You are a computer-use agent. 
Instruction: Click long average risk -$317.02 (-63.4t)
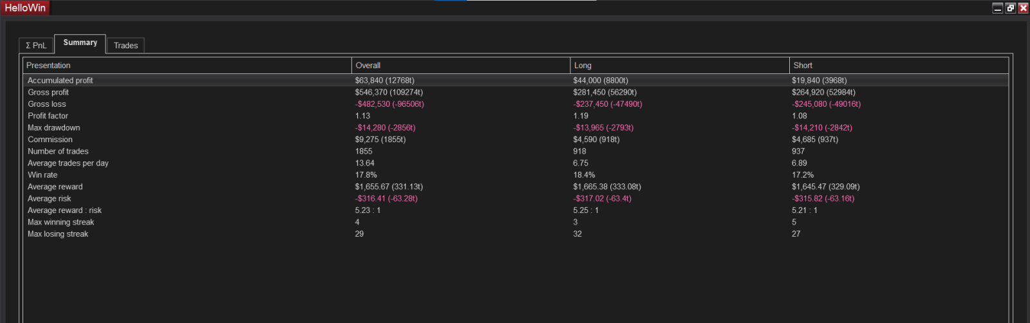pyautogui.click(x=603, y=198)
